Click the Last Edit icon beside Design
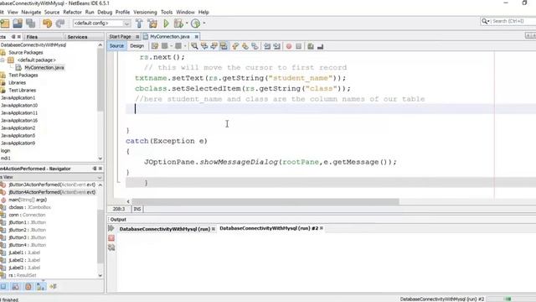The width and height of the screenshot is (536, 302). click(x=154, y=46)
